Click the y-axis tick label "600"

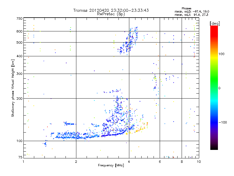(19, 31)
